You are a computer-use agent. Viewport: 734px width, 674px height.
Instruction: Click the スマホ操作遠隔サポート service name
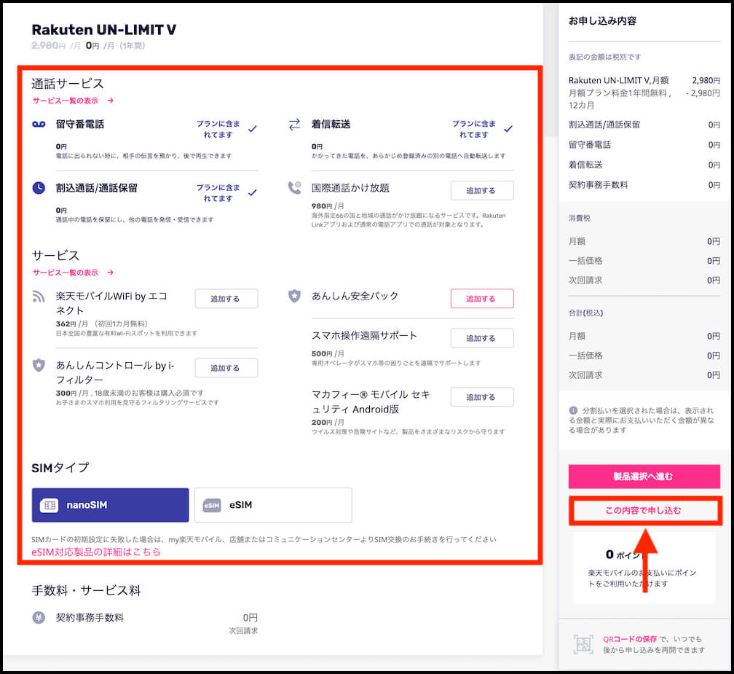[x=364, y=335]
